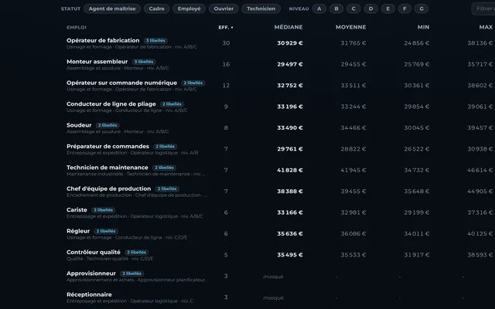The height and width of the screenshot is (309, 495).
Task: Toggle the Technicien statut filter
Action: coord(261,8)
